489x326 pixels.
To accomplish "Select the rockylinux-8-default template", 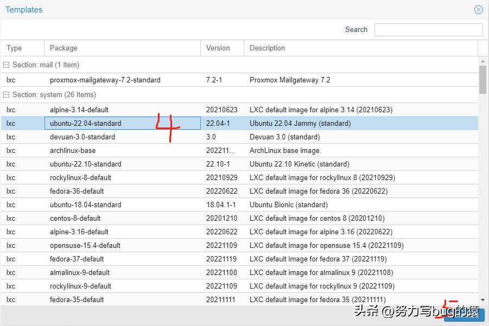I will [88, 177].
